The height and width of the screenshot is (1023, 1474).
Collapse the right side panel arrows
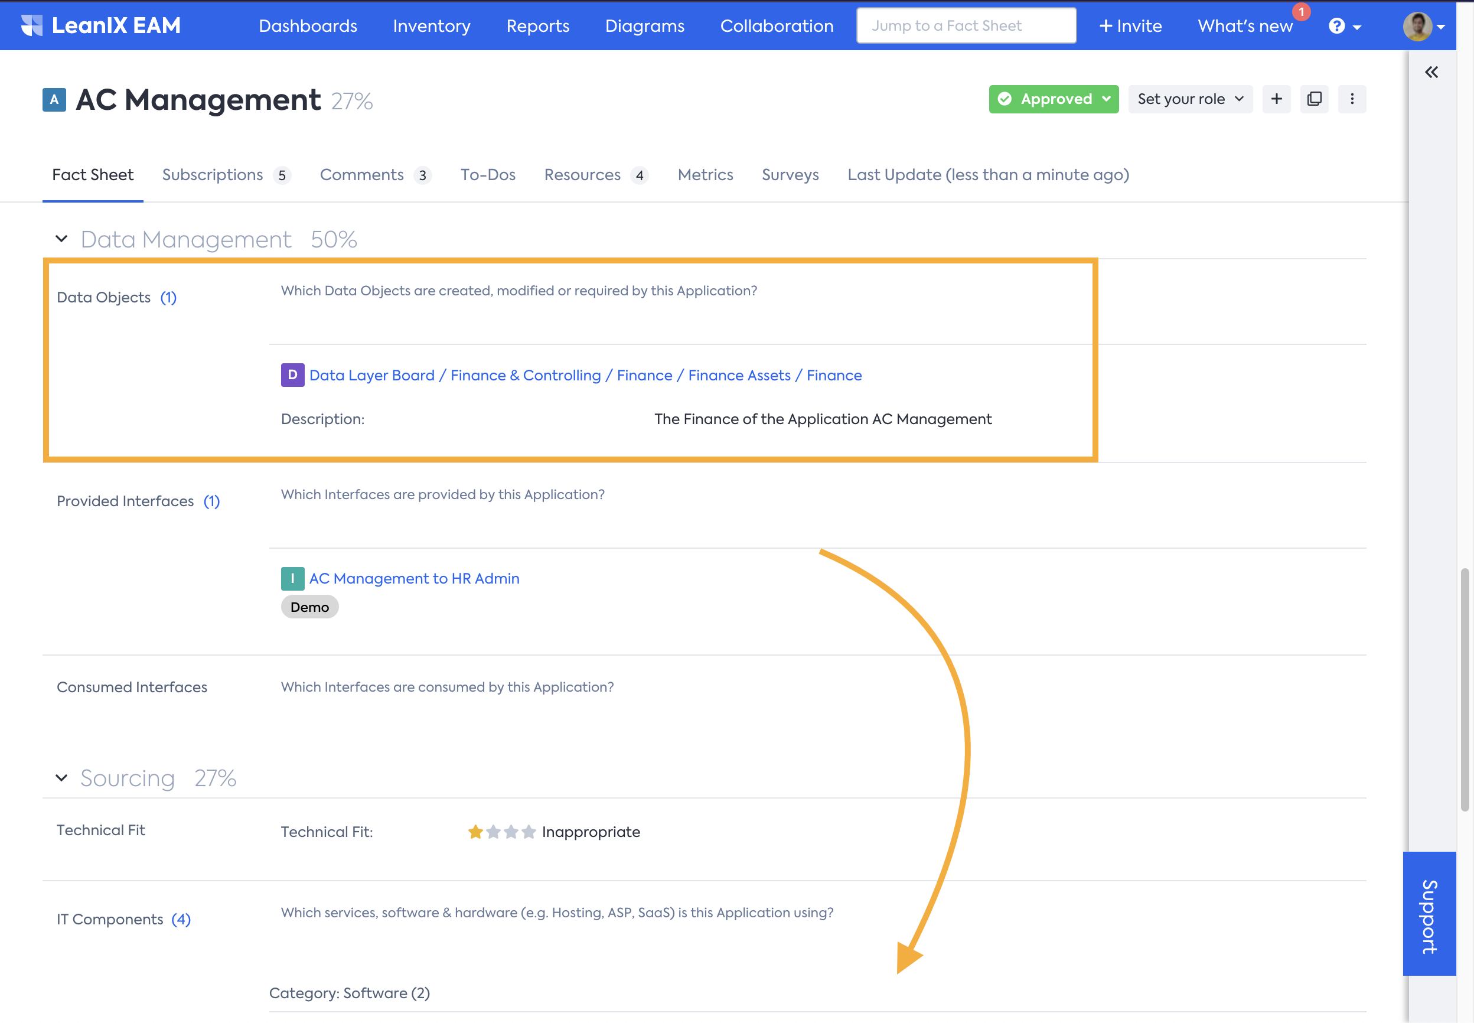tap(1431, 72)
